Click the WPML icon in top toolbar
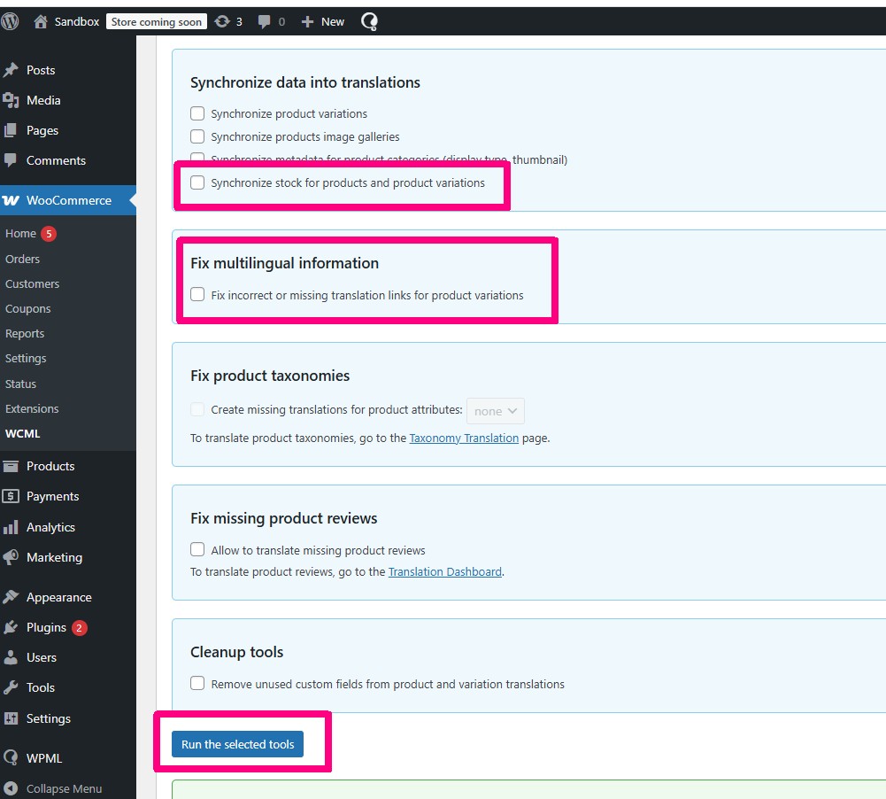The width and height of the screenshot is (886, 799). (369, 21)
